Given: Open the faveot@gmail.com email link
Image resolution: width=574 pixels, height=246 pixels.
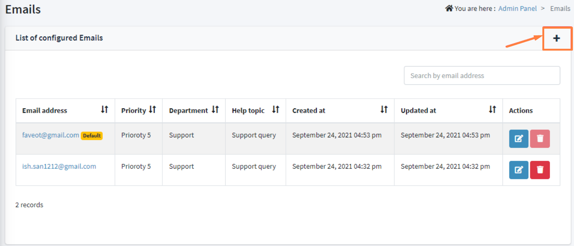Looking at the screenshot, I should tap(50, 135).
